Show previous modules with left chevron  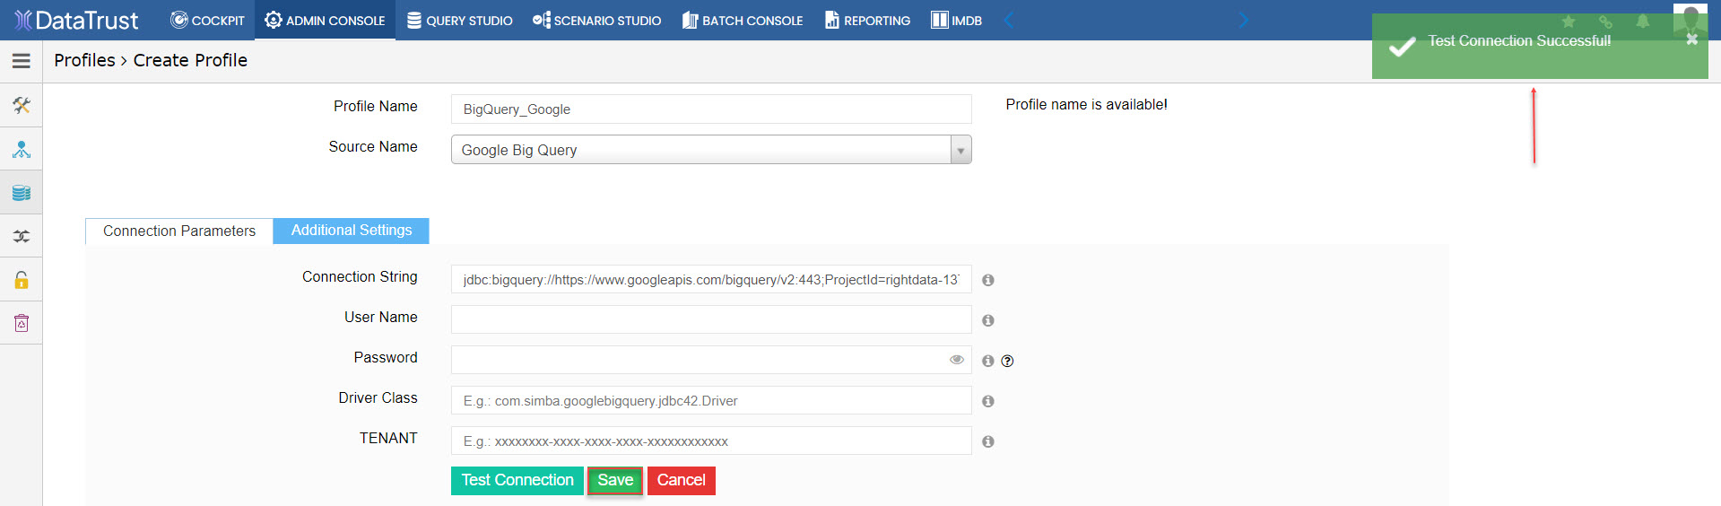pos(1009,20)
